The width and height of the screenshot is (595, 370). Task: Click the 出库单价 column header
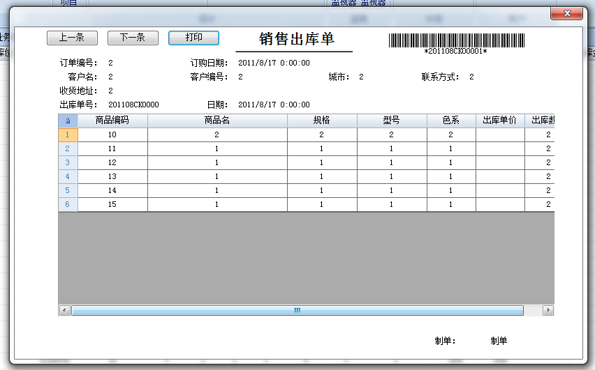[x=500, y=121]
